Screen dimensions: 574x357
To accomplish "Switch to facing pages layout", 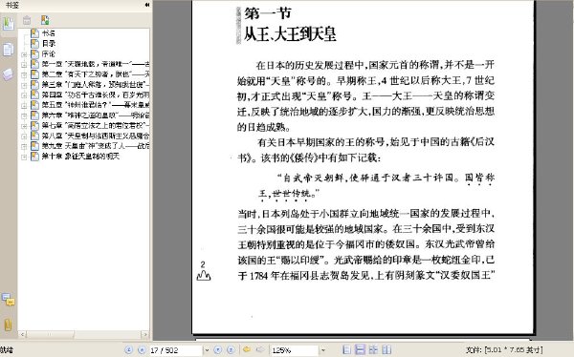I will tap(386, 349).
